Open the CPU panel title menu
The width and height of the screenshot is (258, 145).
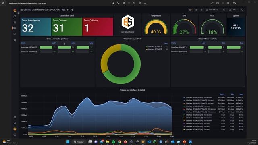pyautogui.click(x=184, y=16)
